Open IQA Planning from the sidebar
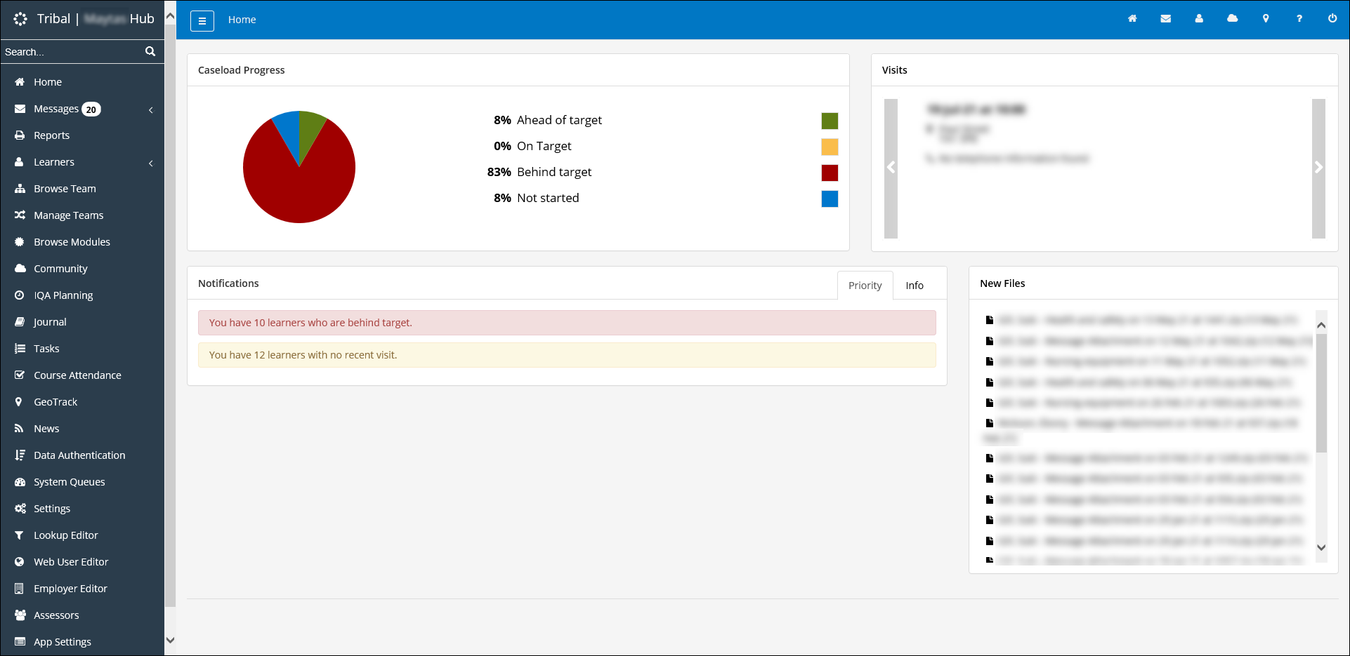This screenshot has height=656, width=1350. click(63, 295)
